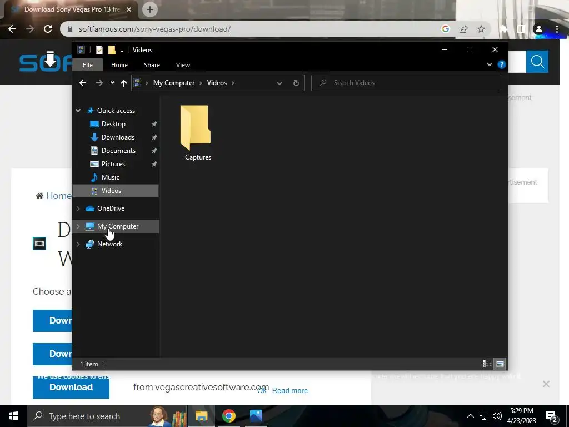Open the View ribbon tab
This screenshot has width=569, height=427.
[x=183, y=65]
